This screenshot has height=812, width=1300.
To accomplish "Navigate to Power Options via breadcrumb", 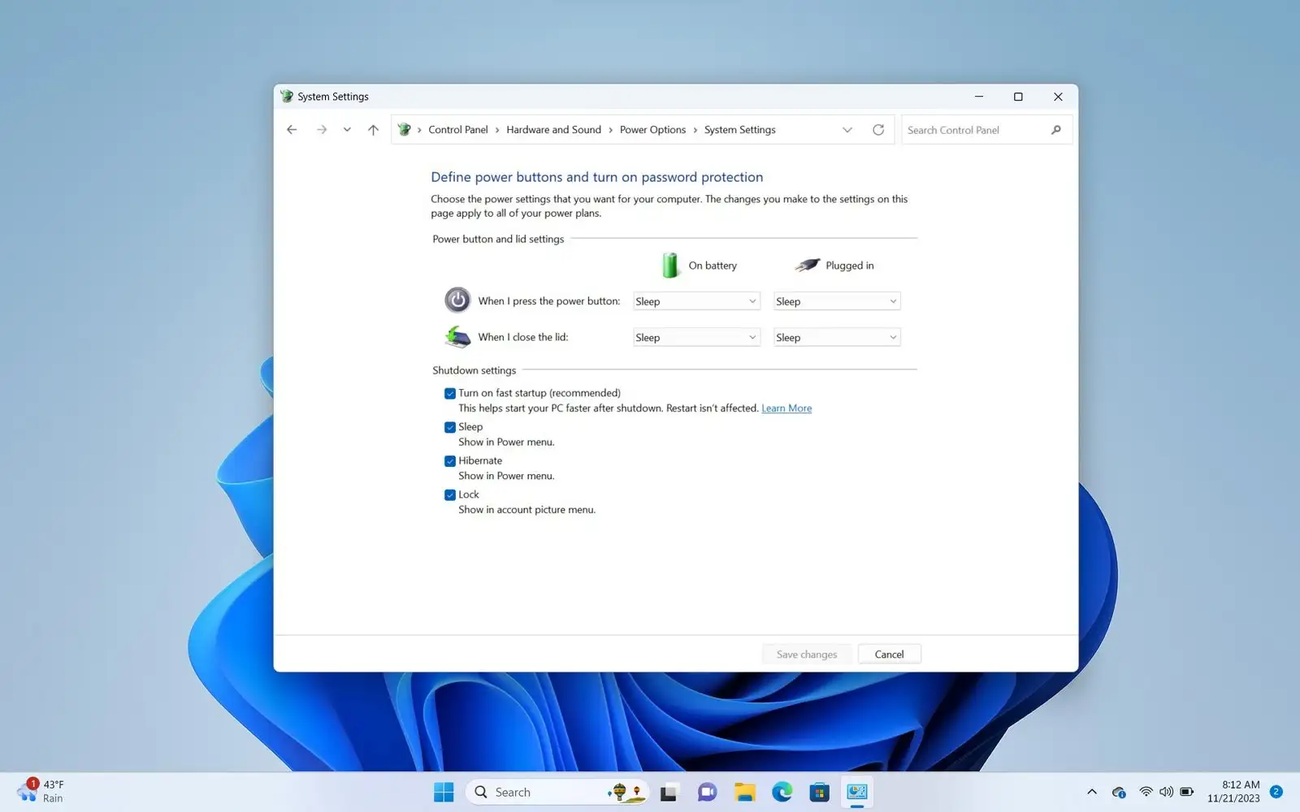I will tap(652, 129).
